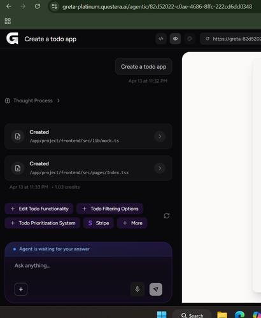Click file icon beside Index.tsx card
The height and width of the screenshot is (318, 261).
[x=18, y=168]
